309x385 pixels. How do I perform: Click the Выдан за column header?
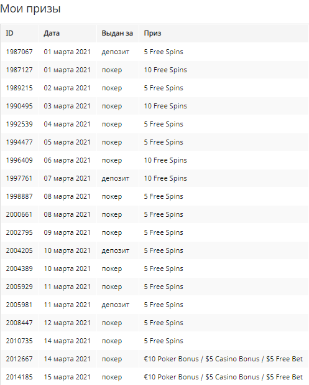(x=117, y=34)
